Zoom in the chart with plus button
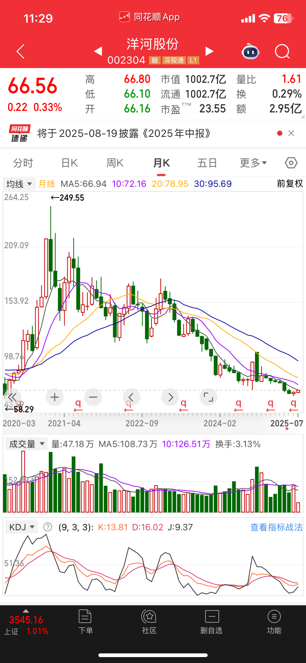The width and height of the screenshot is (306, 663). pyautogui.click(x=55, y=397)
